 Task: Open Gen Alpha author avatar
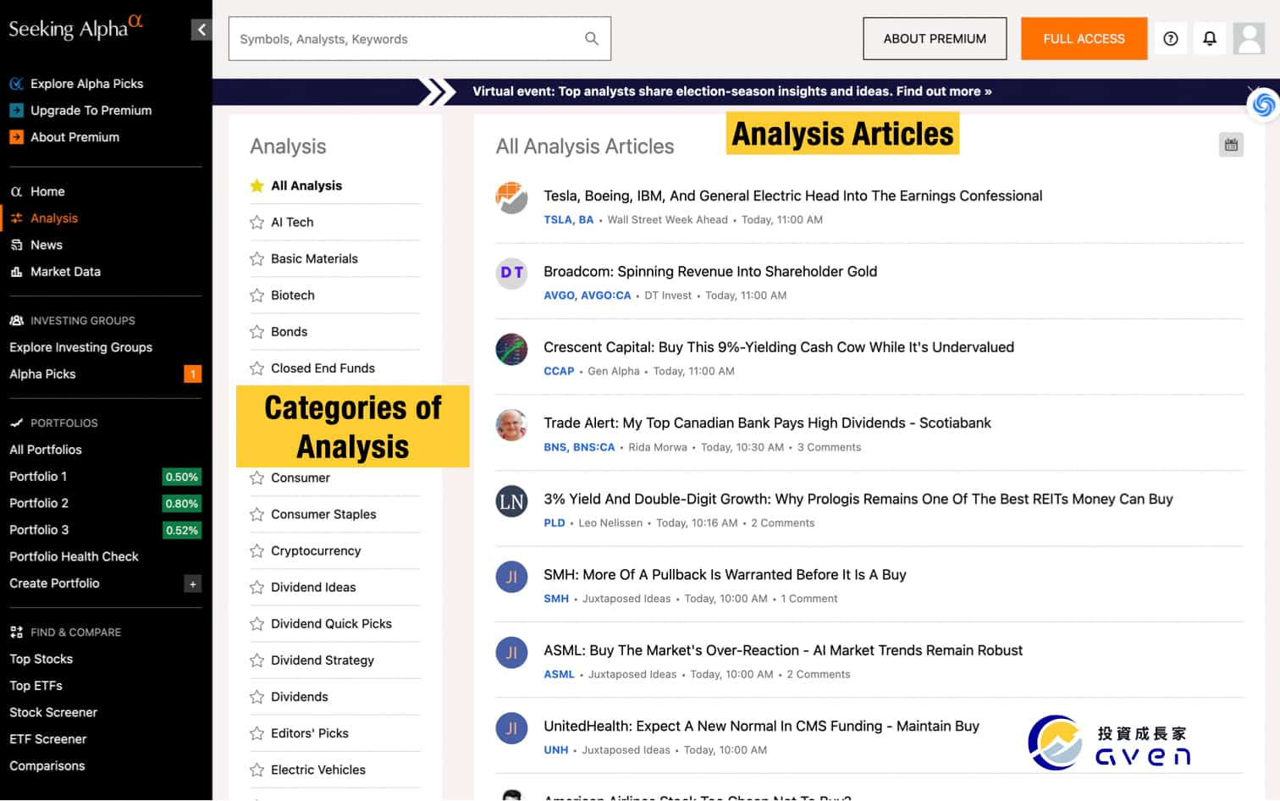tap(511, 349)
